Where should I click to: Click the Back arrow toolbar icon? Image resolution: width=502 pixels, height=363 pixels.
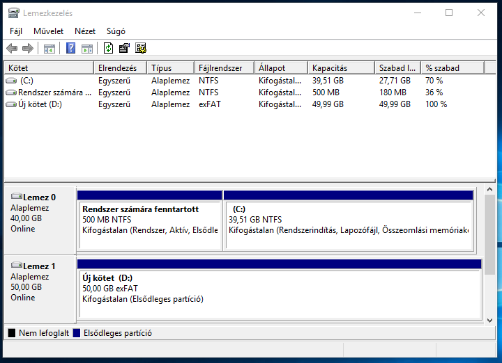tap(12, 48)
